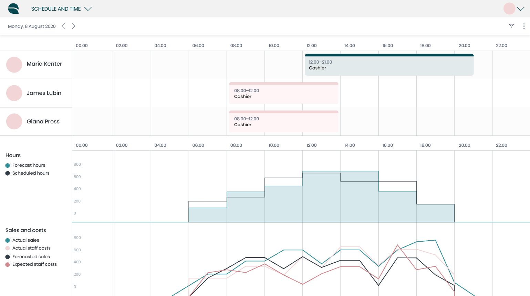Screen dimensions: 530x296
Task: Click the Expected staff costs color dot
Action: tap(8, 264)
